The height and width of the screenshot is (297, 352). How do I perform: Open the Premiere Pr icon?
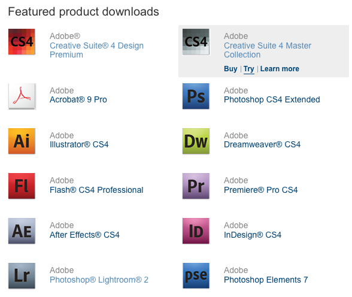196,186
